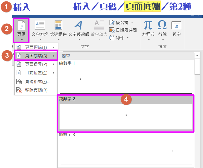Click the 頁面邊界 menu item icon
This screenshot has height=168, width=203.
click(19, 64)
